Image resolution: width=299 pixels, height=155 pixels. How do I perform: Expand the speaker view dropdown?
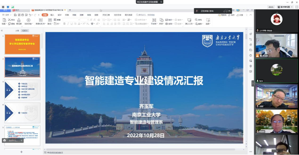pyautogui.click(x=286, y=7)
